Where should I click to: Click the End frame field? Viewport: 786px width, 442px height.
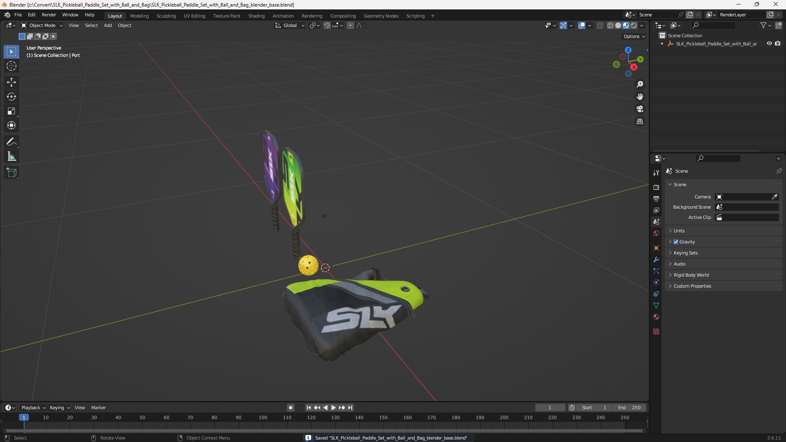[629, 408]
